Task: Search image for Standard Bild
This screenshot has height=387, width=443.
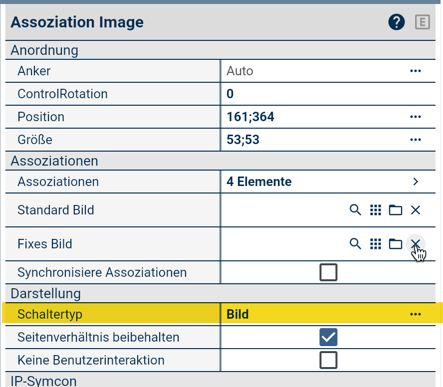Action: 355,210
